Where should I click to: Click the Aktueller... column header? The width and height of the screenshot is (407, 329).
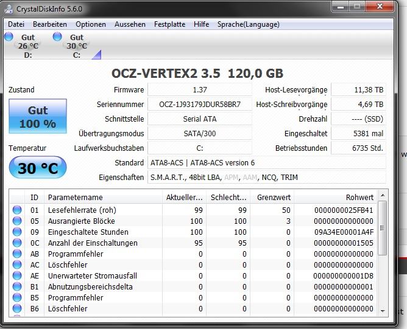tap(184, 198)
